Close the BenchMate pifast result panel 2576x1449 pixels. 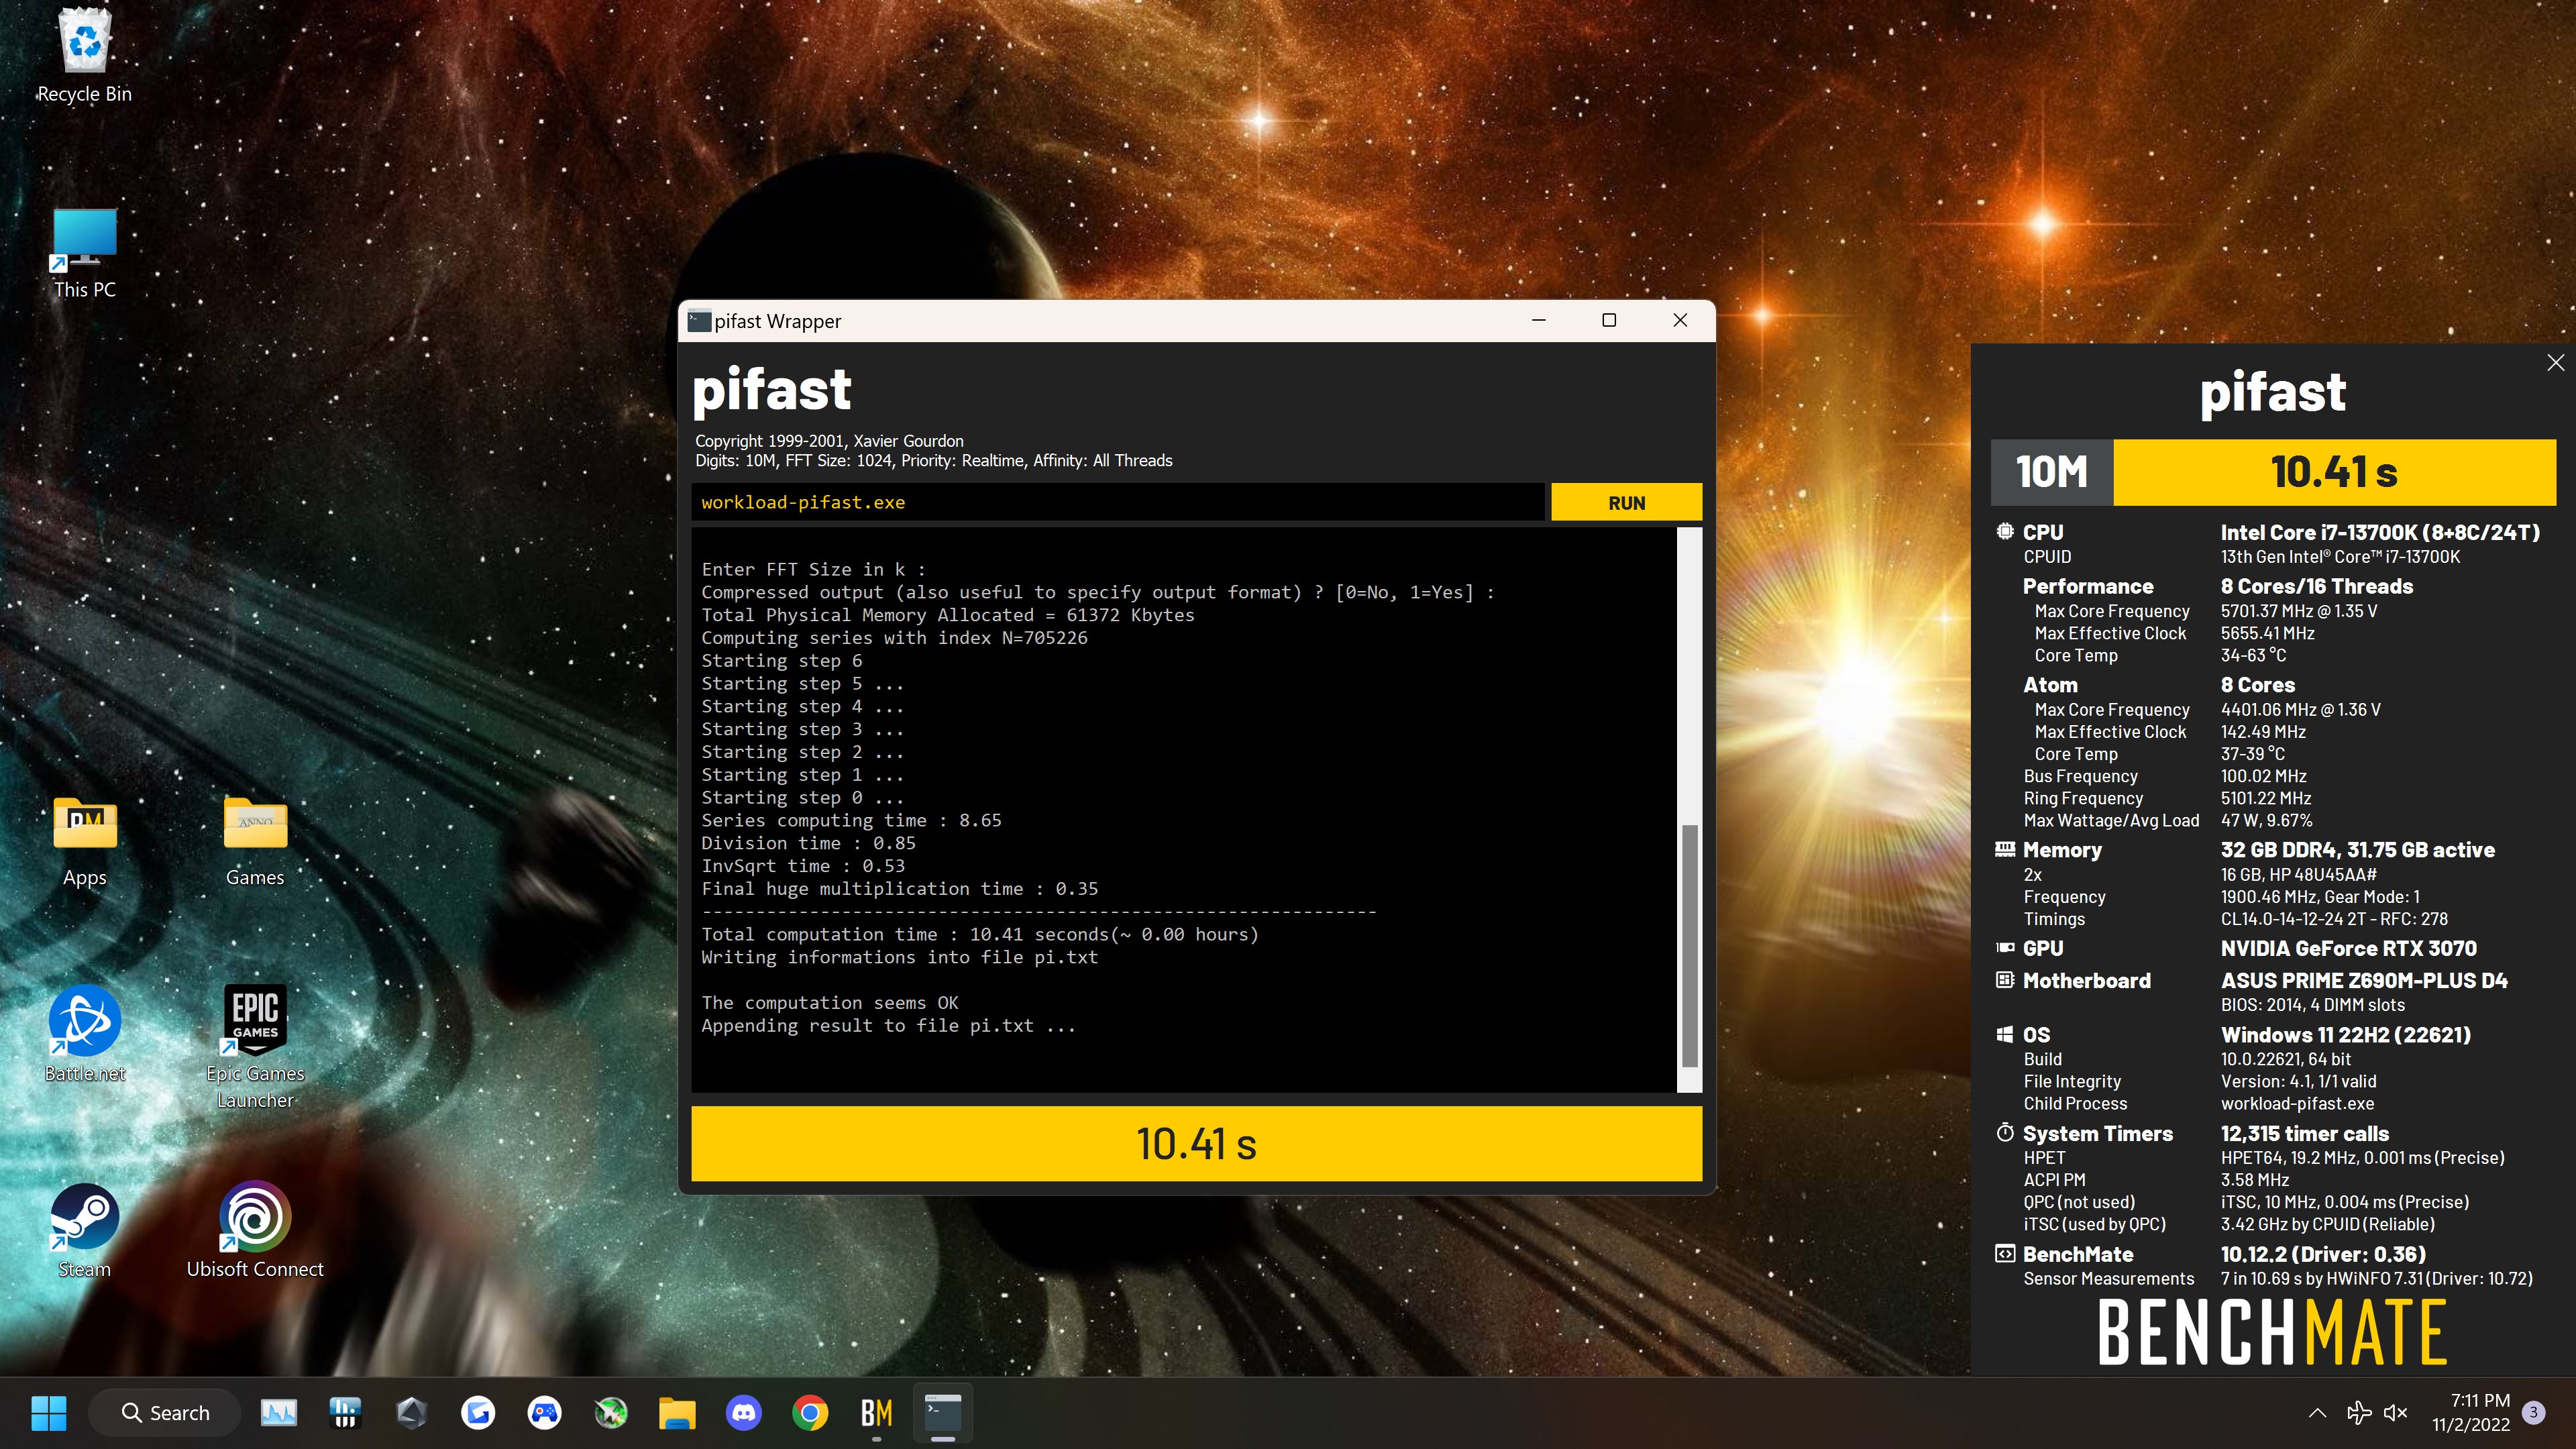pyautogui.click(x=2555, y=363)
